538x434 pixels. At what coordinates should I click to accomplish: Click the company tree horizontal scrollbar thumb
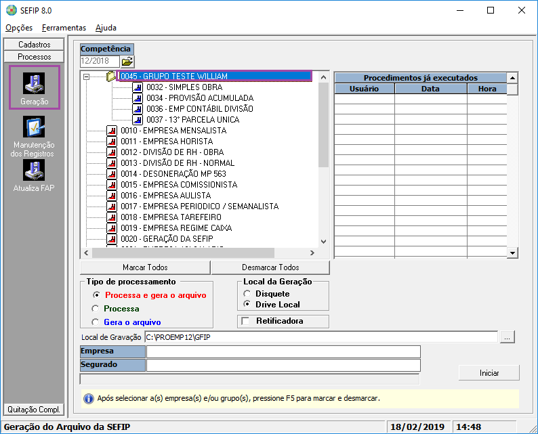point(184,253)
